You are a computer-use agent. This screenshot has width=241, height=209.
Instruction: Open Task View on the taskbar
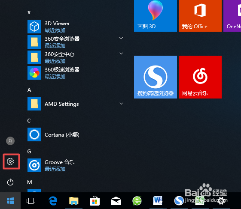[x=31, y=201]
